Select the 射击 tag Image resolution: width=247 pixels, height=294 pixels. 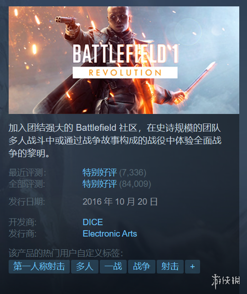coord(170,267)
